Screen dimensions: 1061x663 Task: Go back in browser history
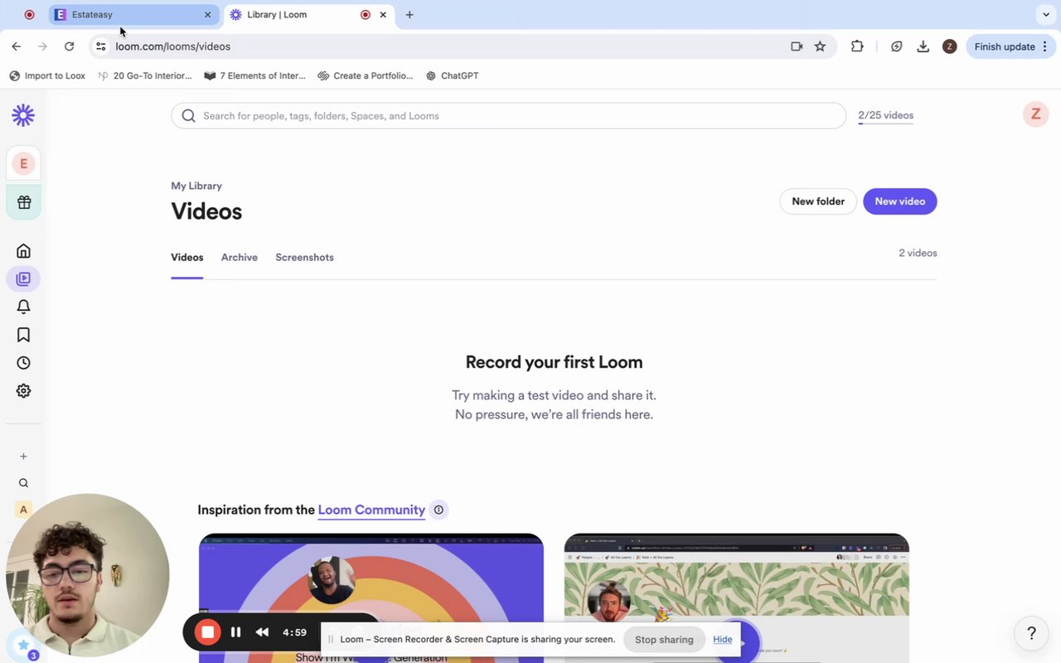pyautogui.click(x=17, y=46)
